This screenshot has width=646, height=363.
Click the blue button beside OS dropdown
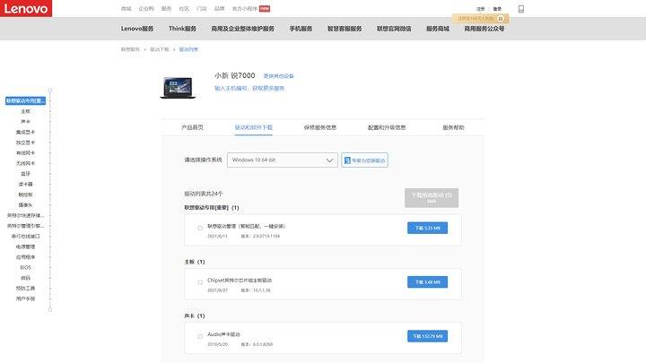[364, 160]
